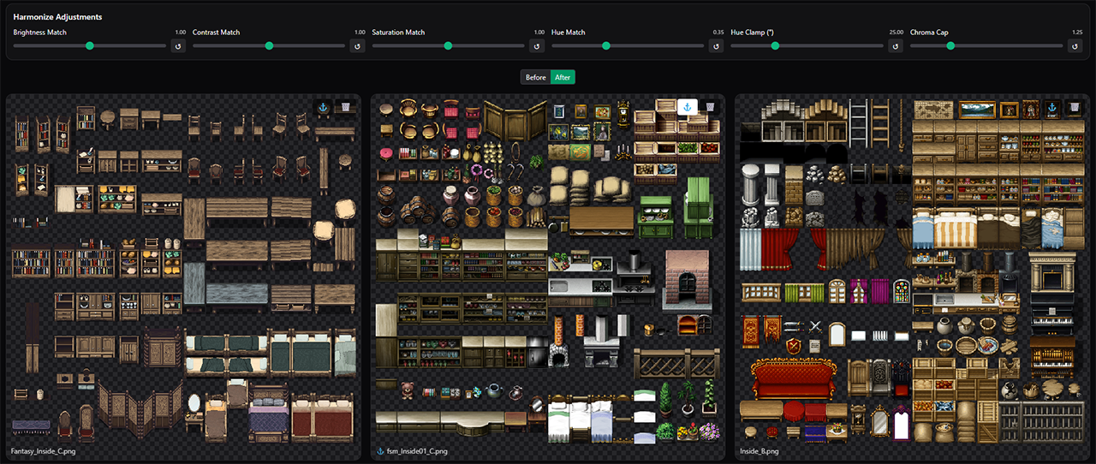
Task: Switch preview to Before
Action: pyautogui.click(x=535, y=77)
